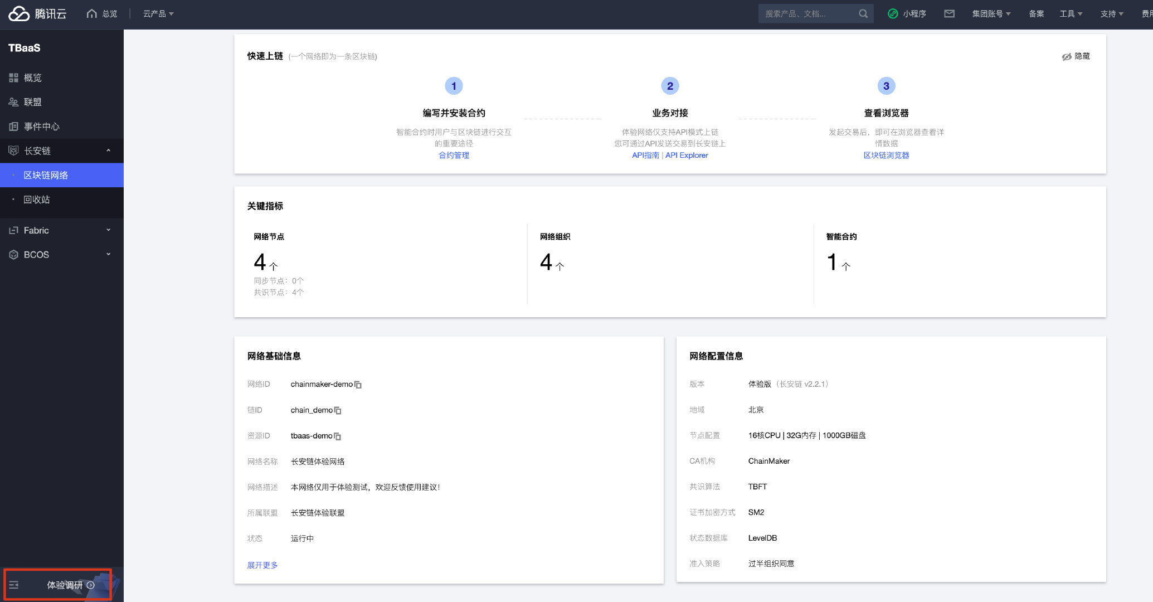This screenshot has width=1153, height=602.
Task: Open the 区块链浏览器 link
Action: (x=886, y=155)
